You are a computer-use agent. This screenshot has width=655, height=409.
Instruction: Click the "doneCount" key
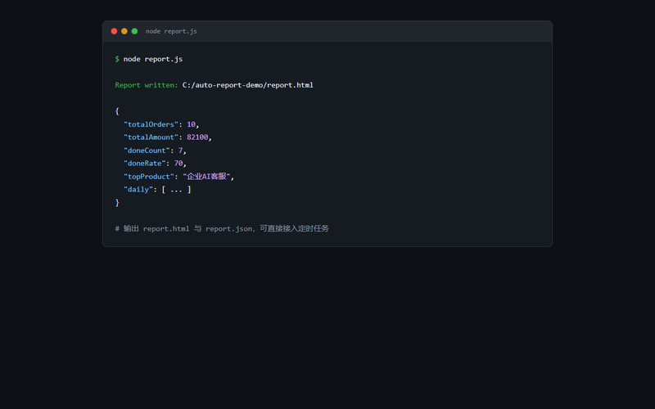(x=147, y=151)
